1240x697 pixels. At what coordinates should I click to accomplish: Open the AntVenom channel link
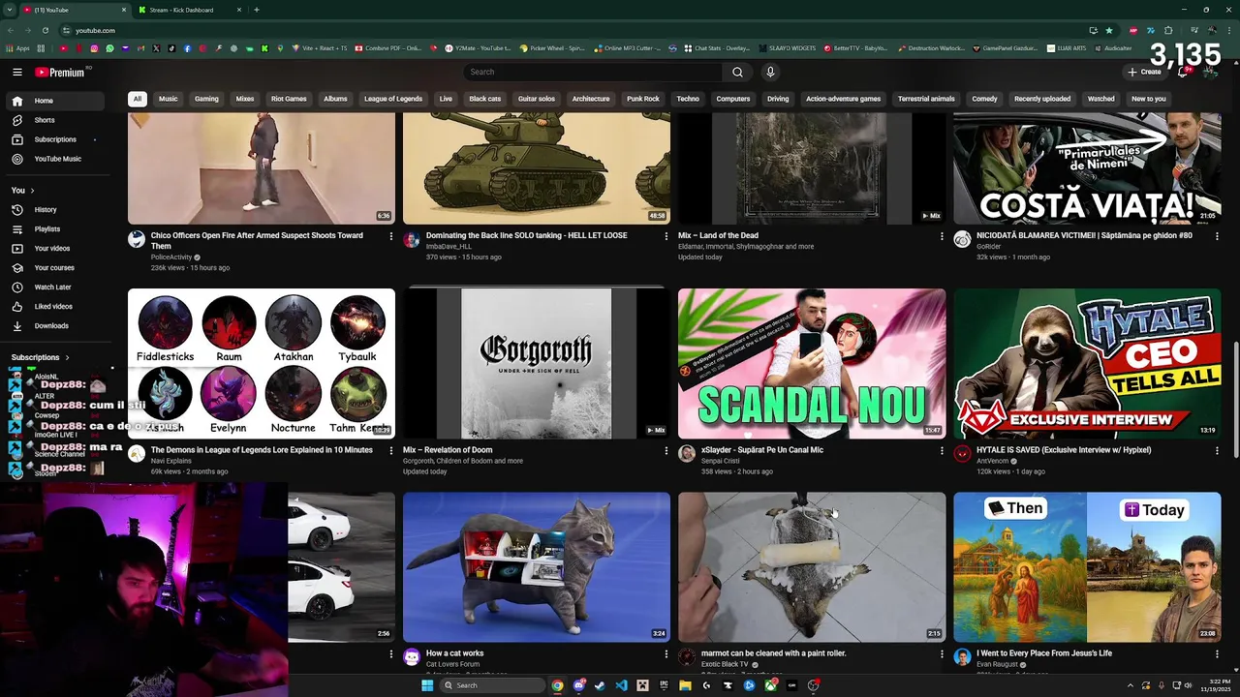click(x=993, y=462)
